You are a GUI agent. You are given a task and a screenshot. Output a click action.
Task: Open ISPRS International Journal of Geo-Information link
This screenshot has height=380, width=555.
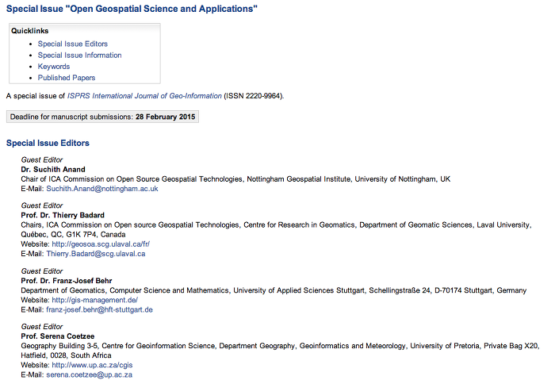coord(144,96)
